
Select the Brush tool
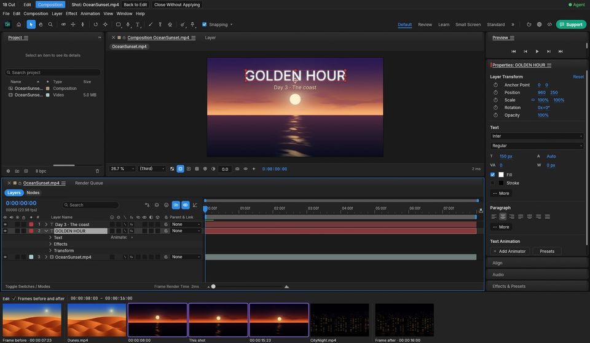(x=151, y=25)
